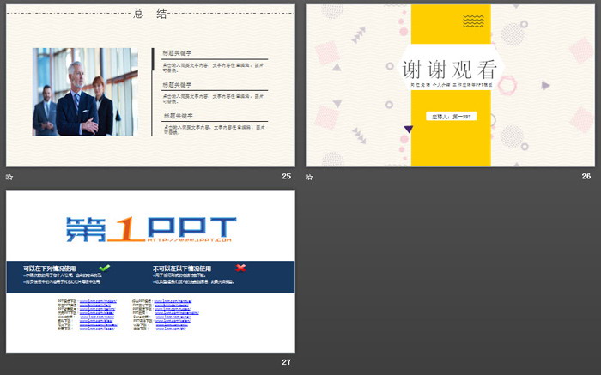
Task: Select slide 25 thumbnail titled 总结
Action: coord(150,86)
